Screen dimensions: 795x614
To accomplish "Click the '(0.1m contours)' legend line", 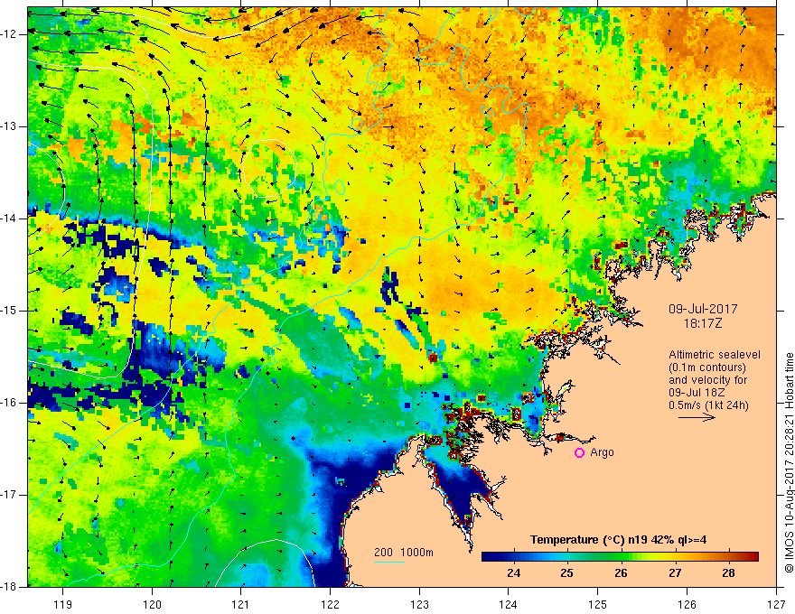I will pos(707,367).
